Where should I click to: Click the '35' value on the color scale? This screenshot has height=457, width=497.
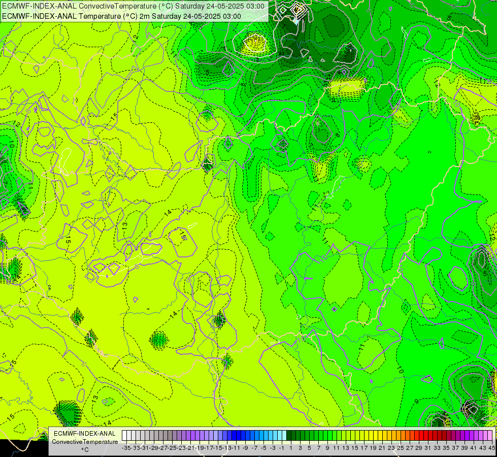[x=446, y=448]
